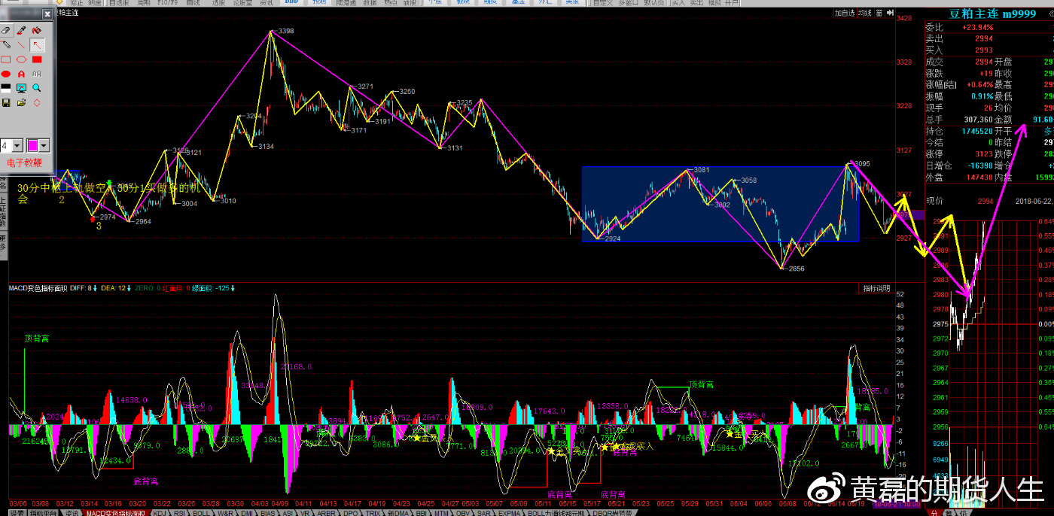
Task: Select the hollow rectangle tool
Action: 6,59
